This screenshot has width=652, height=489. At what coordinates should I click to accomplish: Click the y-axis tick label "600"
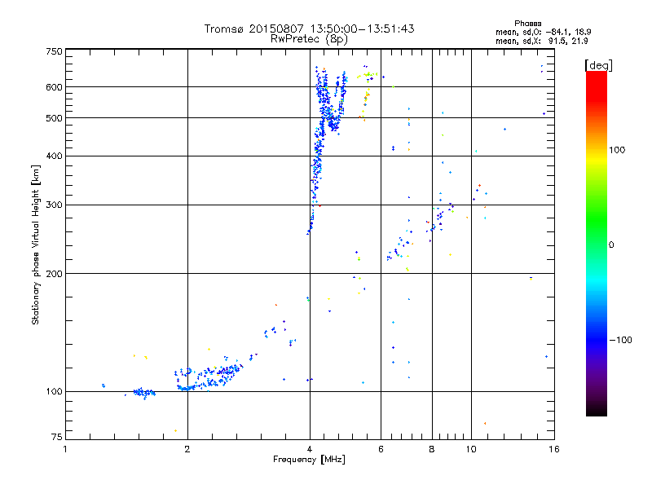tap(54, 87)
